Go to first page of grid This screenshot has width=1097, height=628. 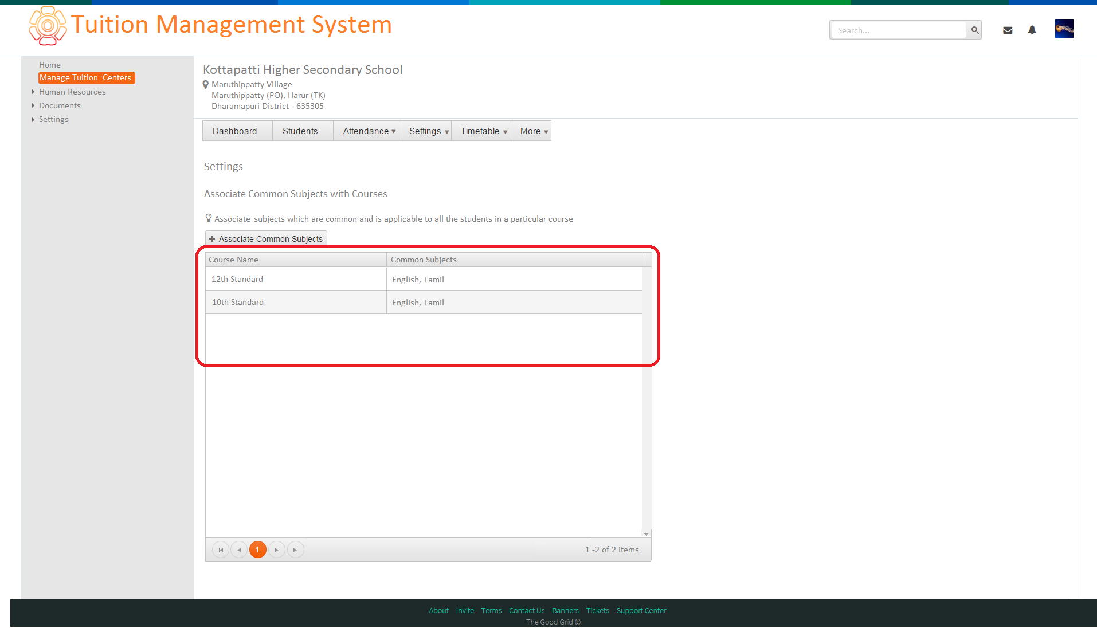click(221, 549)
